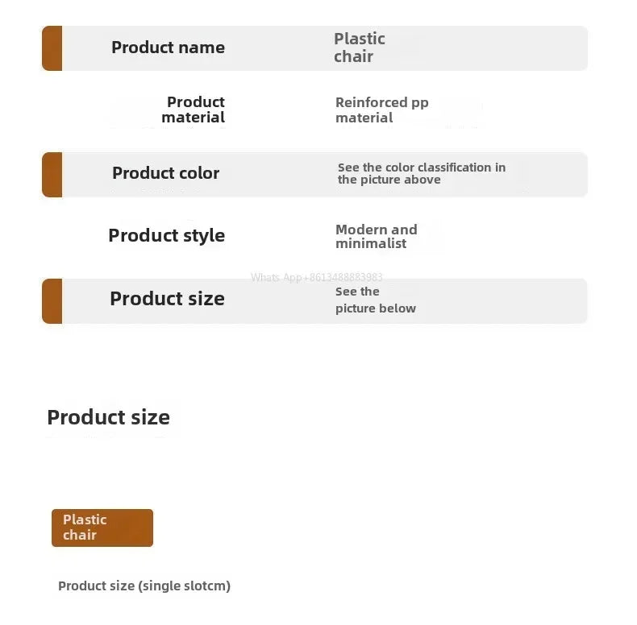Select the "Reinforced pp material" text

(381, 110)
